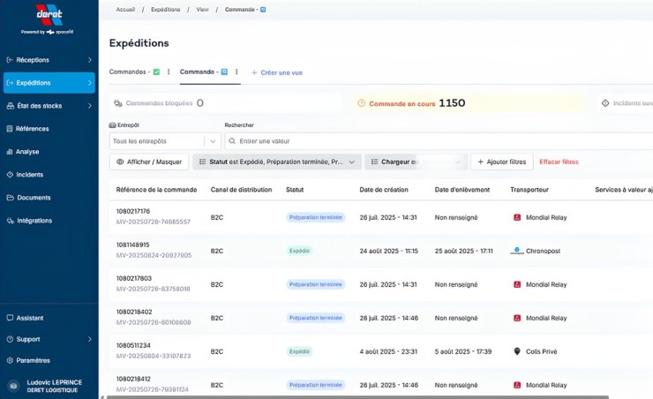653x399 pixels.
Task: Open Documents from the sidebar
Action: tap(34, 198)
